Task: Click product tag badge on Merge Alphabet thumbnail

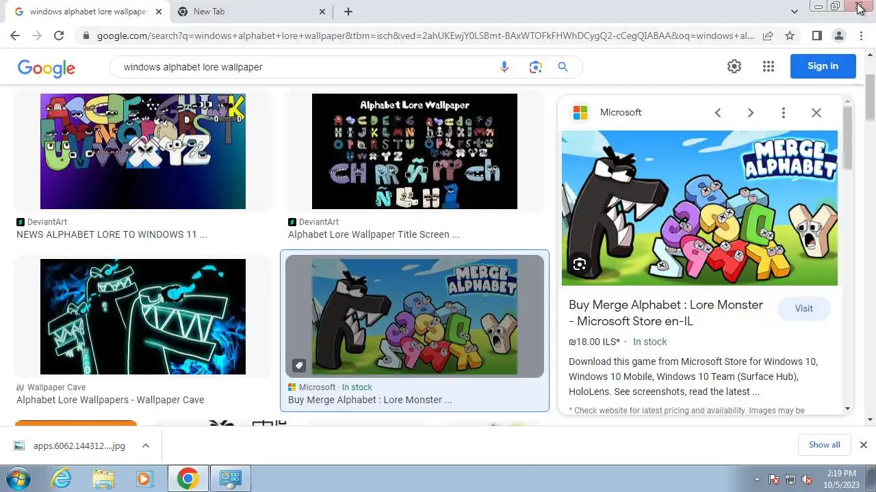Action: click(299, 366)
